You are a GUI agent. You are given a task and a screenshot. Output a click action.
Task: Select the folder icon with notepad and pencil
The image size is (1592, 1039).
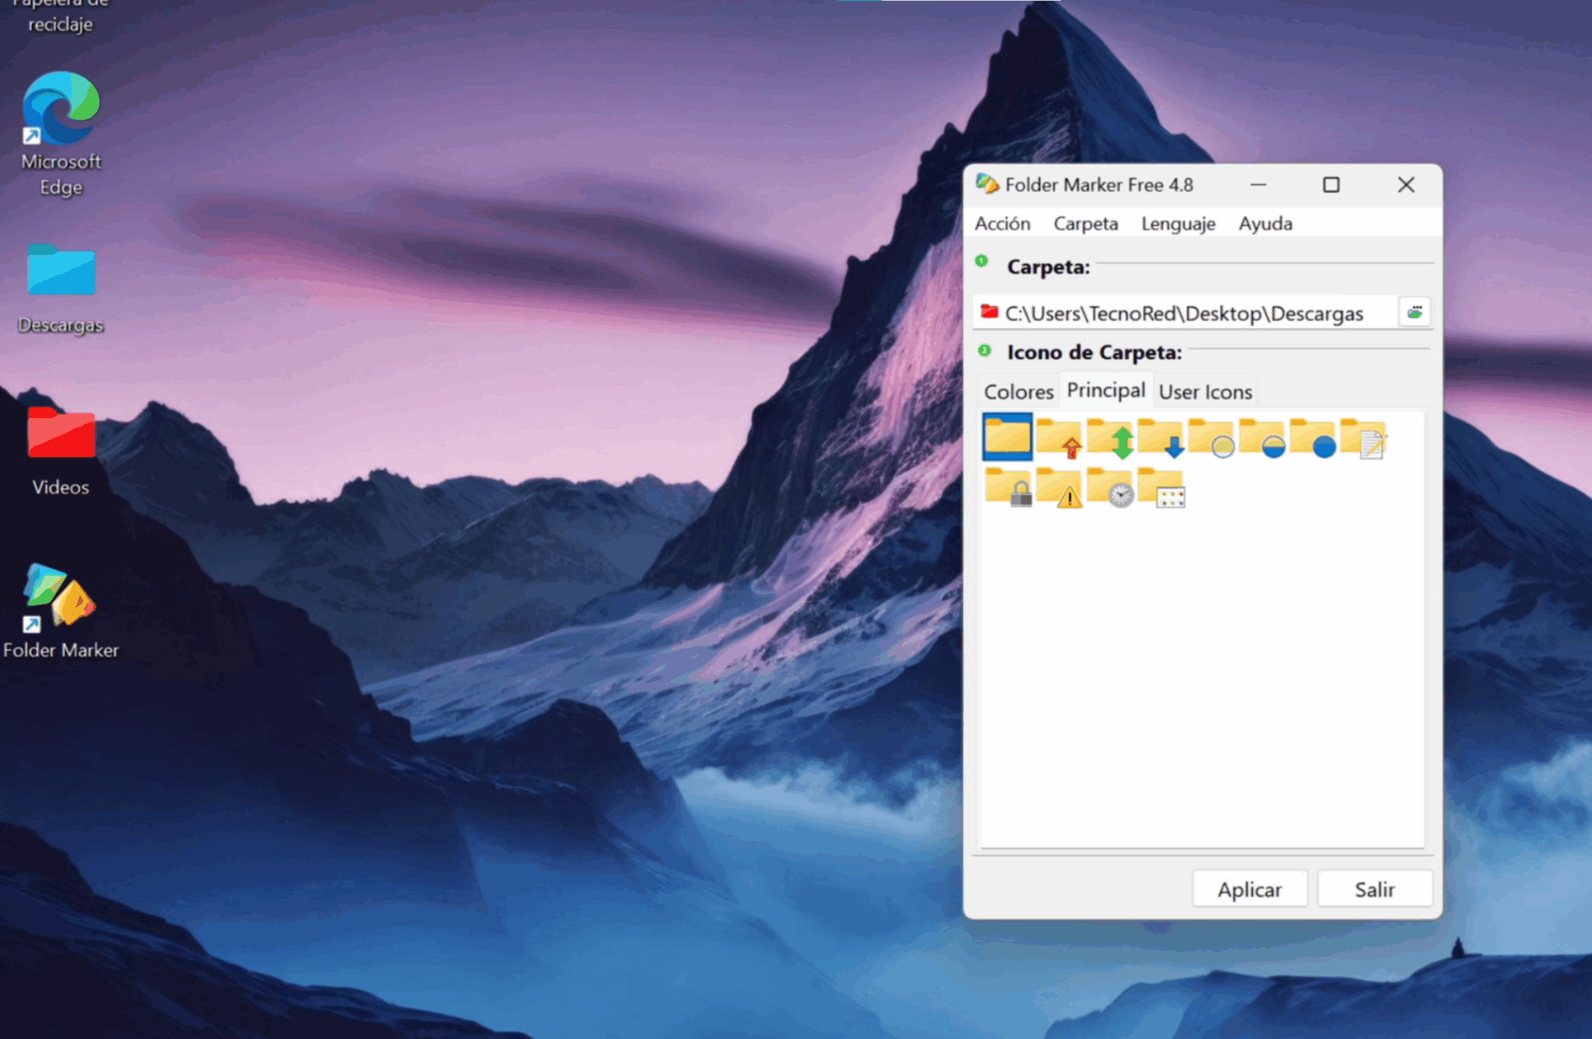coord(1363,439)
